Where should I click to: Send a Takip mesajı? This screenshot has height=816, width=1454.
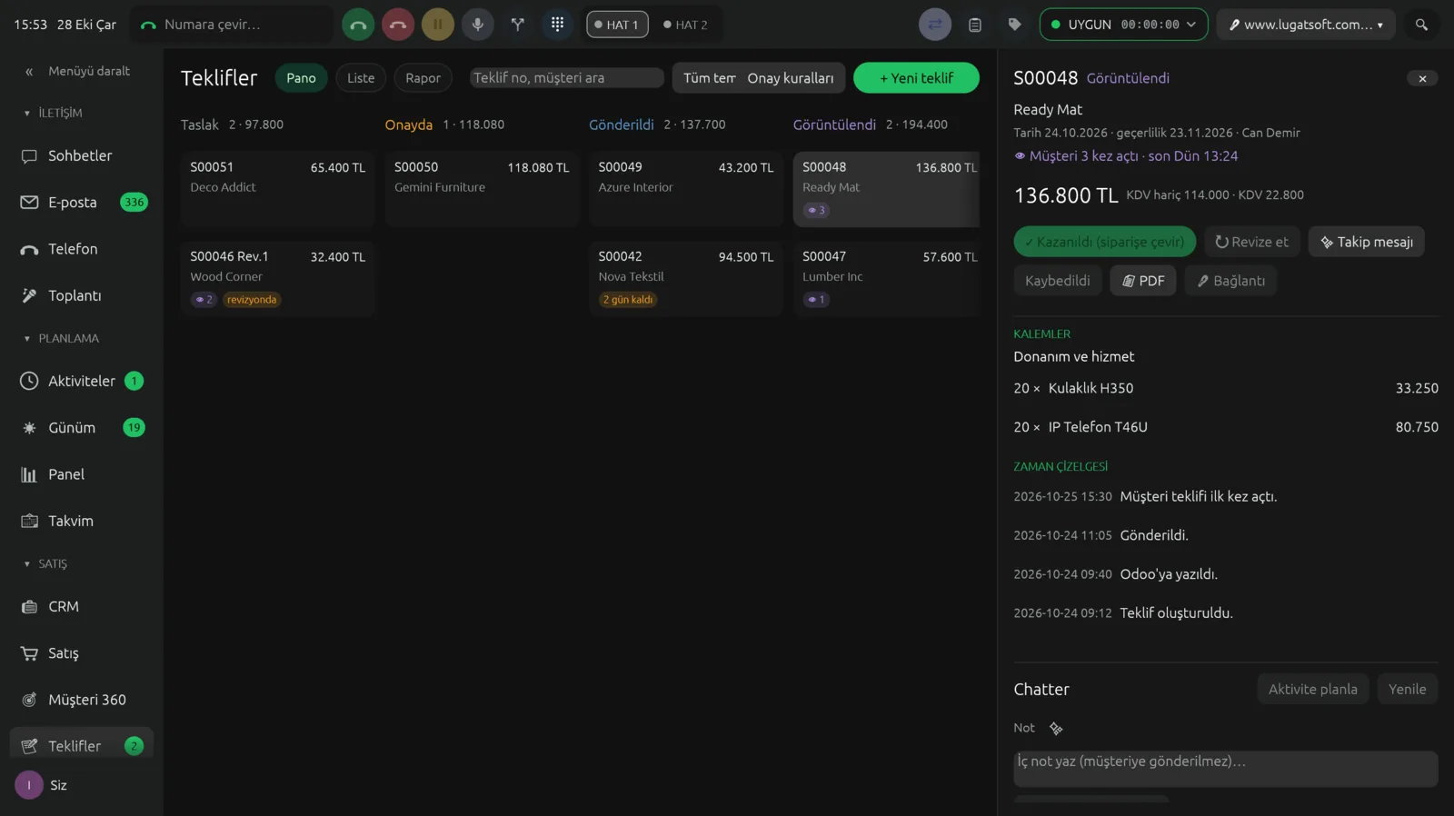(1367, 242)
